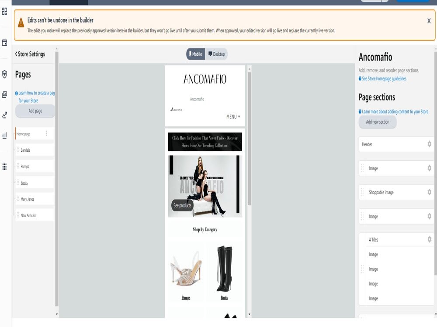Grab the drag handle for Sandals page
This screenshot has width=437, height=327.
pos(18,150)
